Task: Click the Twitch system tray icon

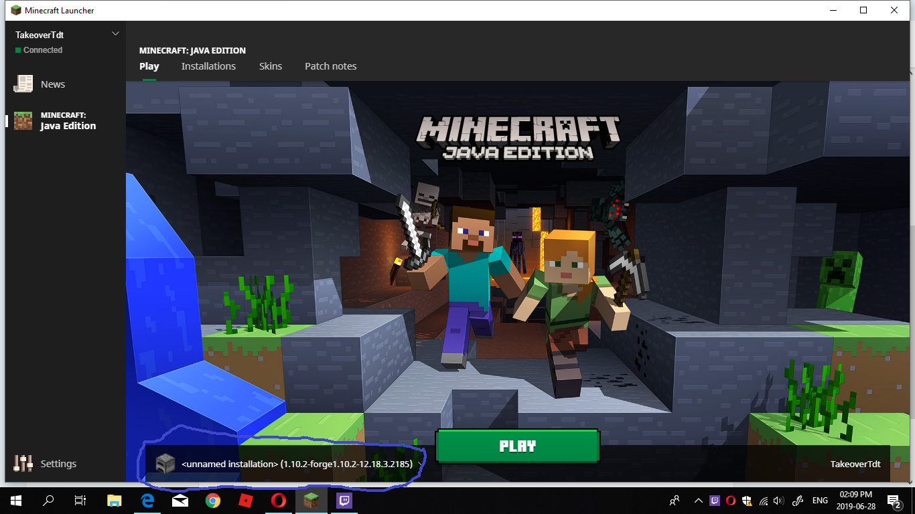Action: click(715, 501)
